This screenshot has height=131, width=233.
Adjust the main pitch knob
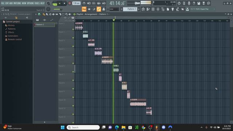pyautogui.click(x=48, y=9)
